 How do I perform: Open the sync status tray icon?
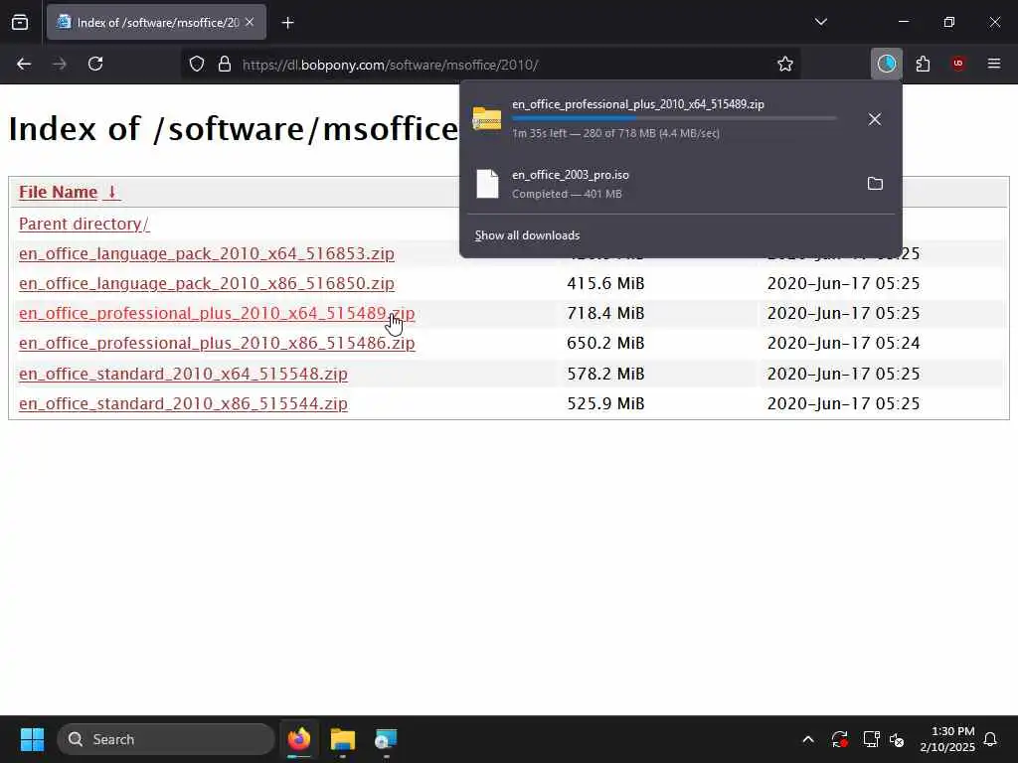pyautogui.click(x=839, y=739)
